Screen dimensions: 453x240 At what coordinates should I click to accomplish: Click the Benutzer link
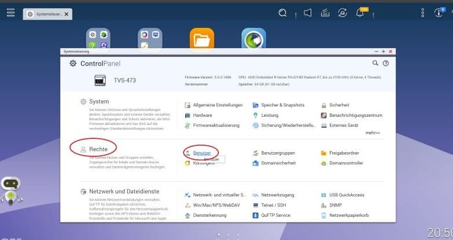tap(202, 153)
